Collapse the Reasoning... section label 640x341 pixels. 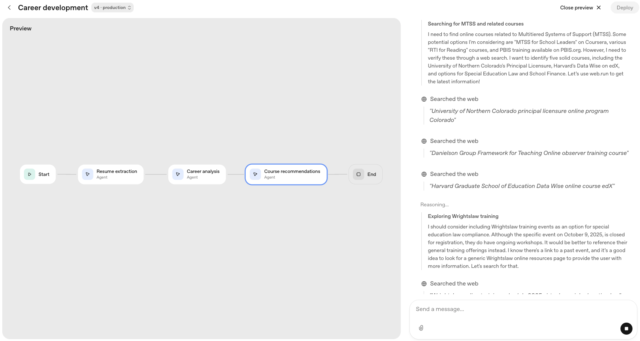[x=435, y=204]
